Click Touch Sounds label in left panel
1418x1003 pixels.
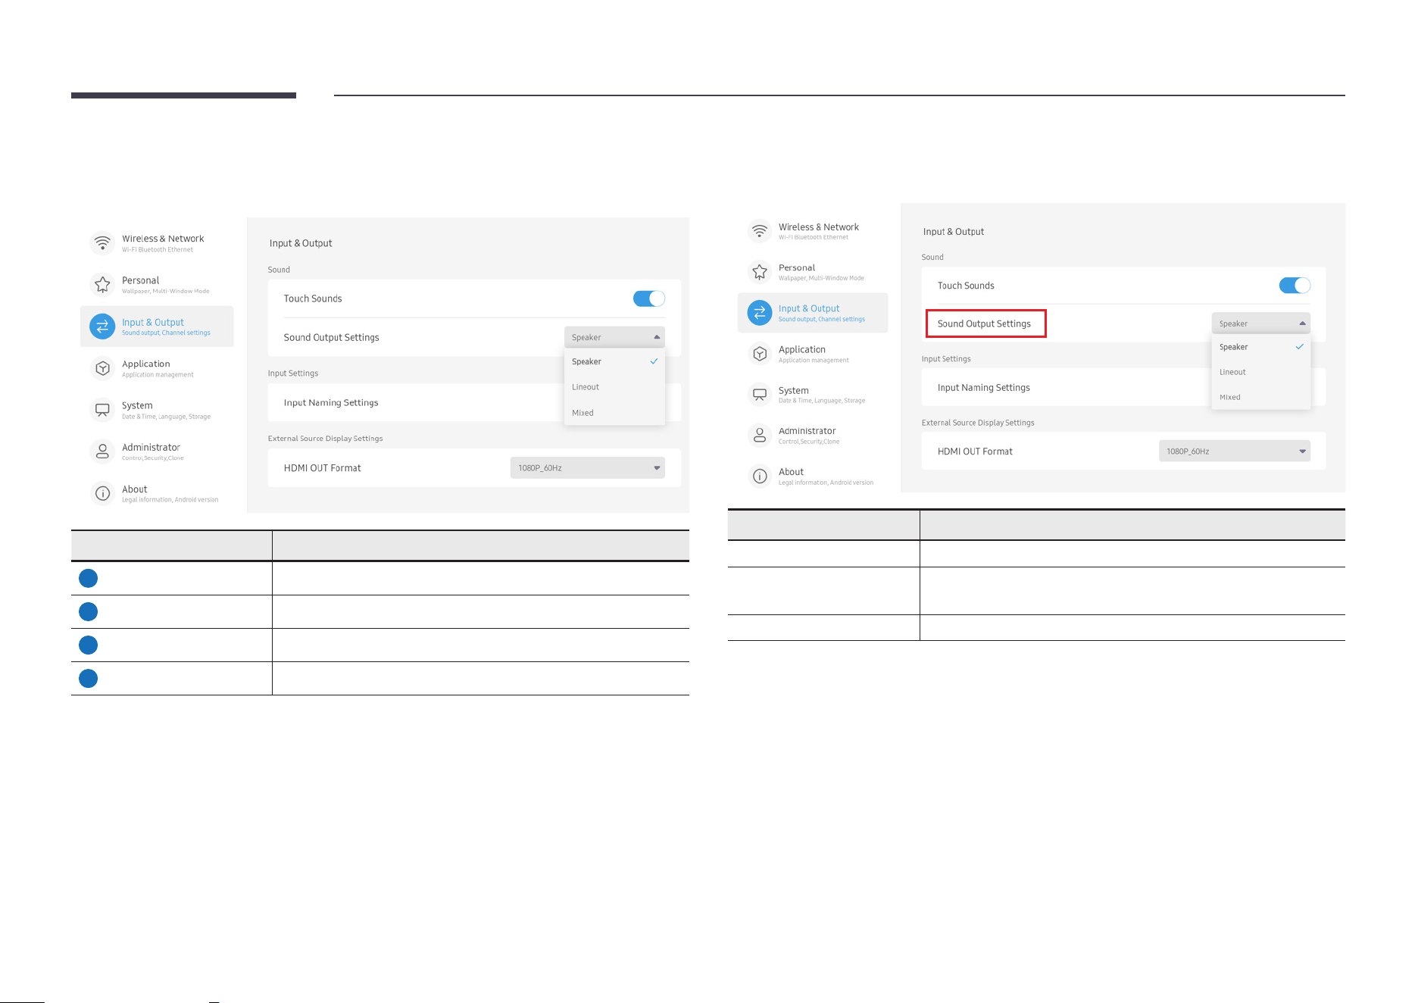(313, 298)
